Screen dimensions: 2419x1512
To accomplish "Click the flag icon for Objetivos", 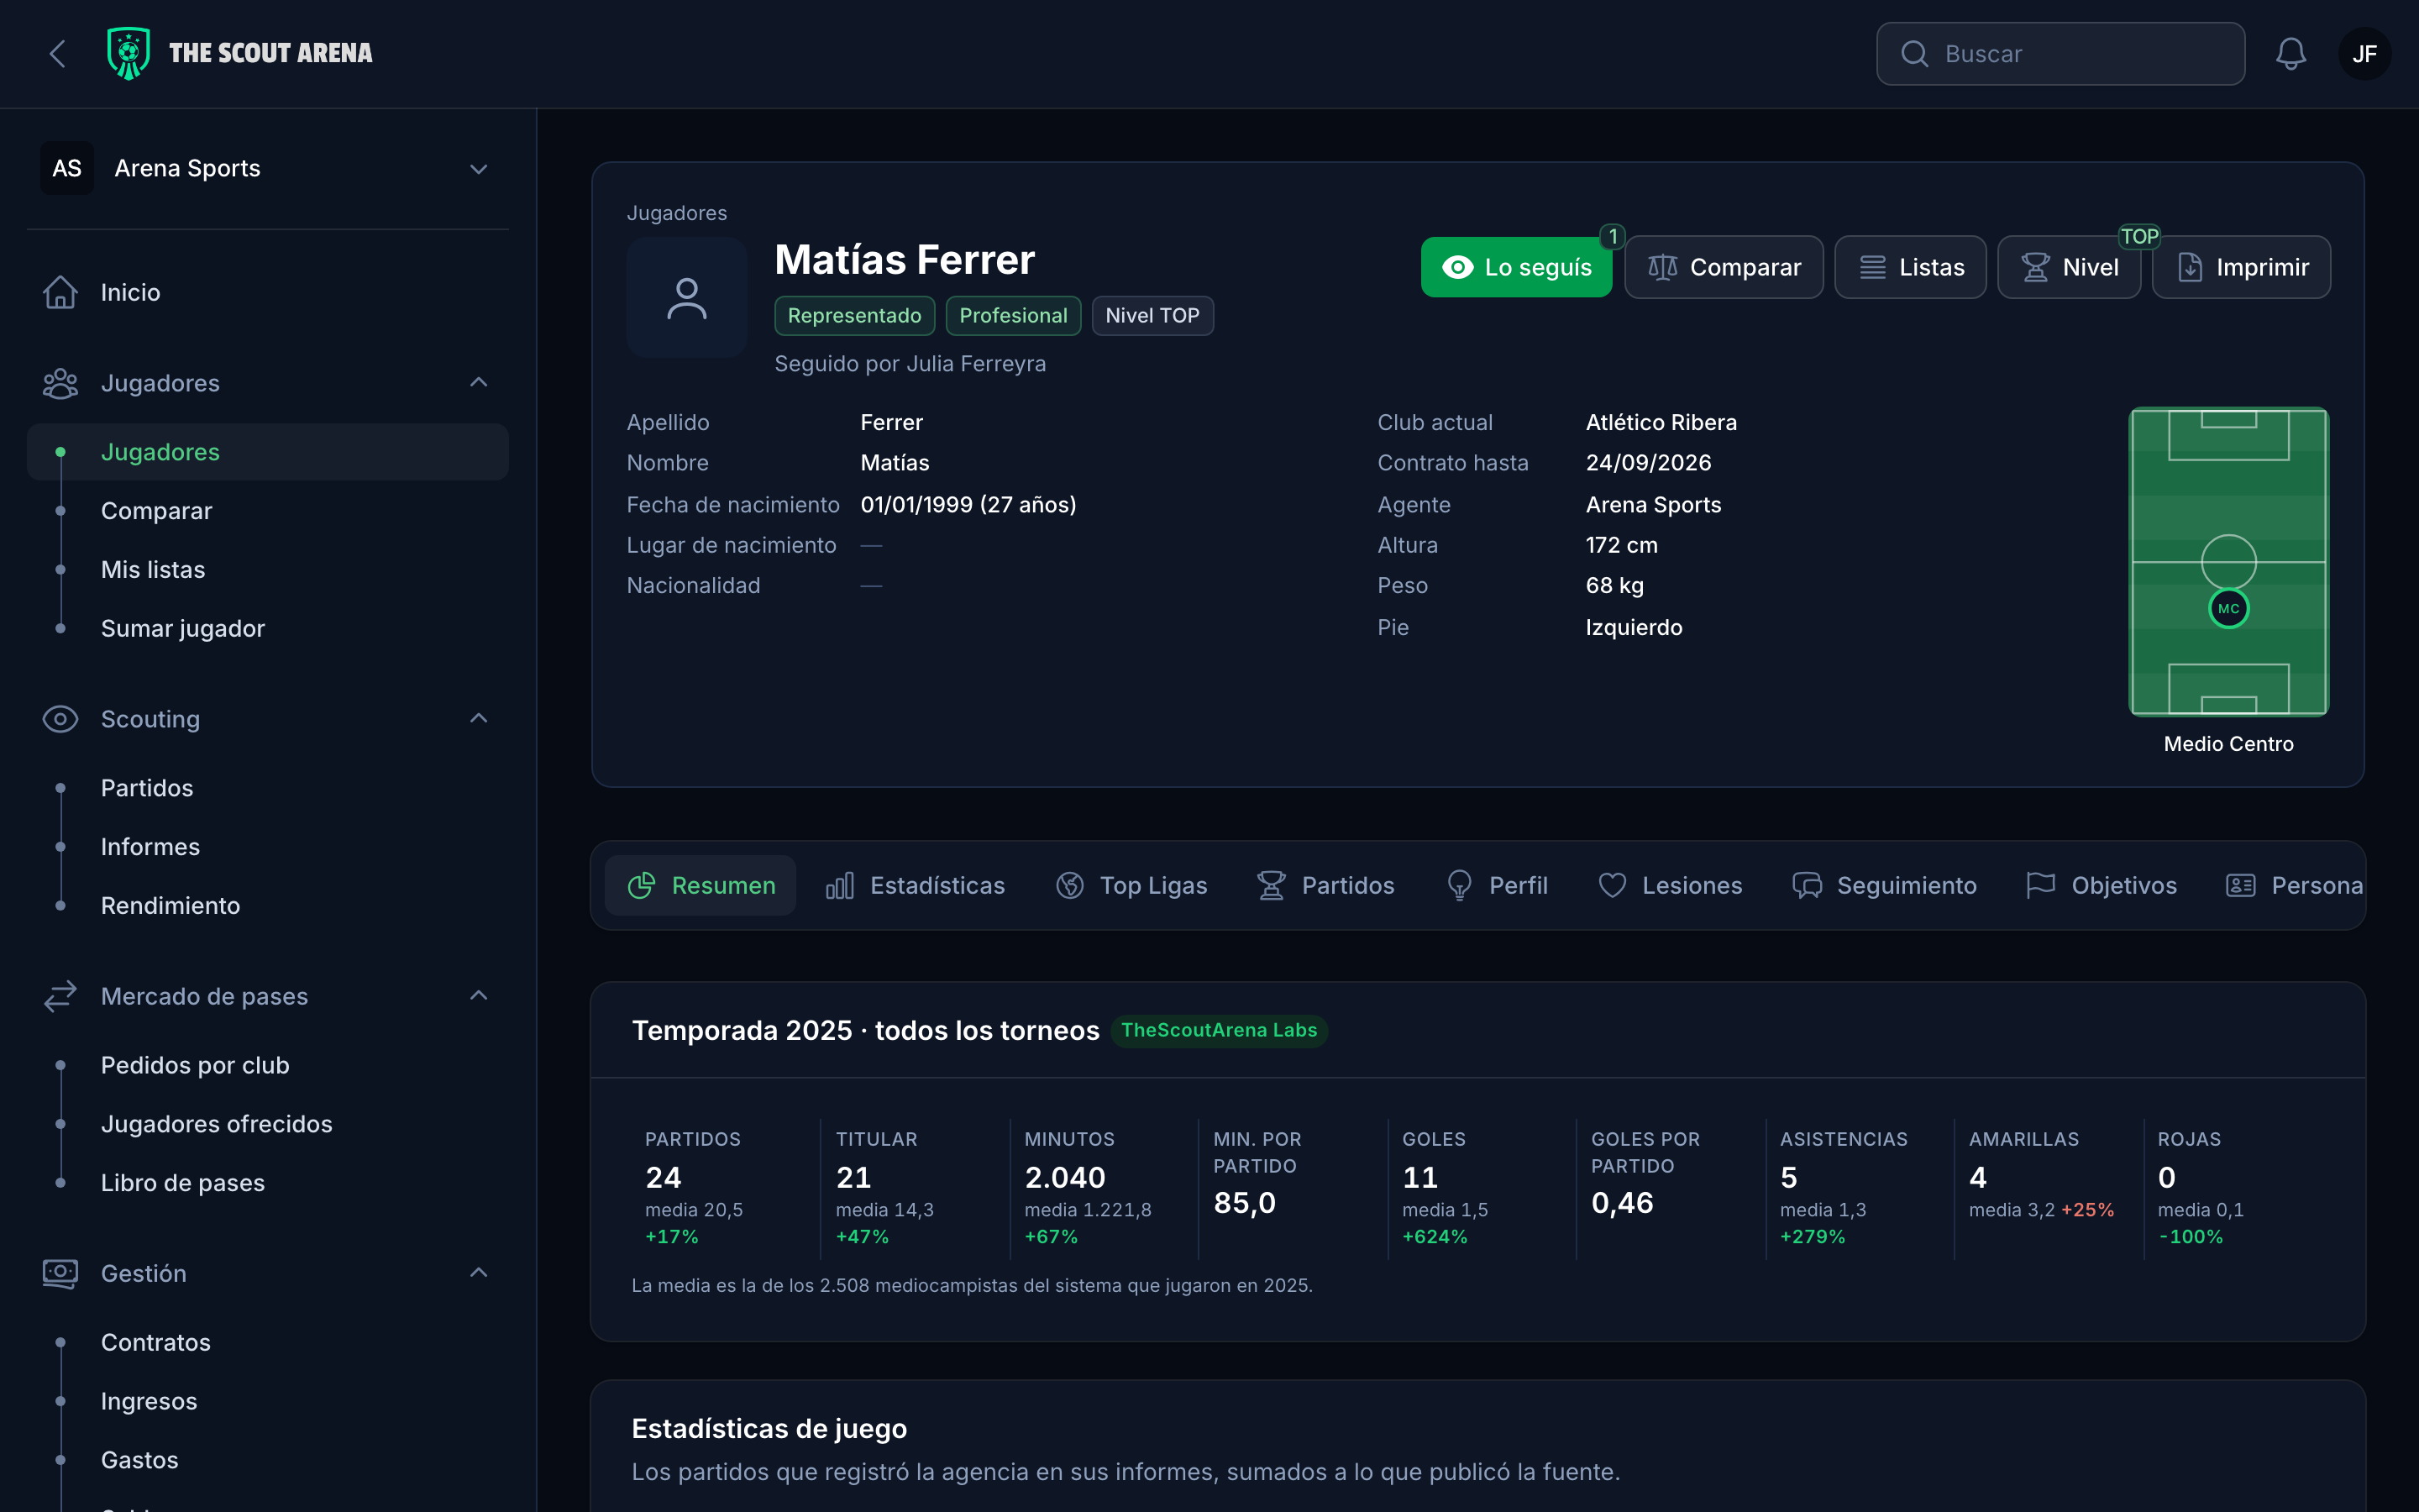I will pos(2040,886).
